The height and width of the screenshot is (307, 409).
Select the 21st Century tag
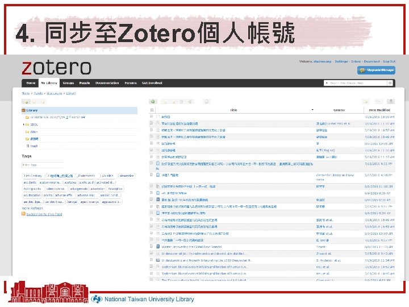point(33,176)
